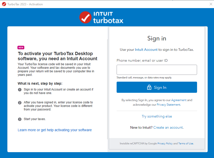Click the lock icon on the Sign In button
Viewport: 214px width, 158px height.
149,87
